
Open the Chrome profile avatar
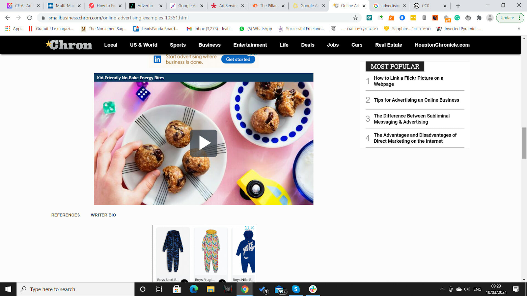click(490, 18)
